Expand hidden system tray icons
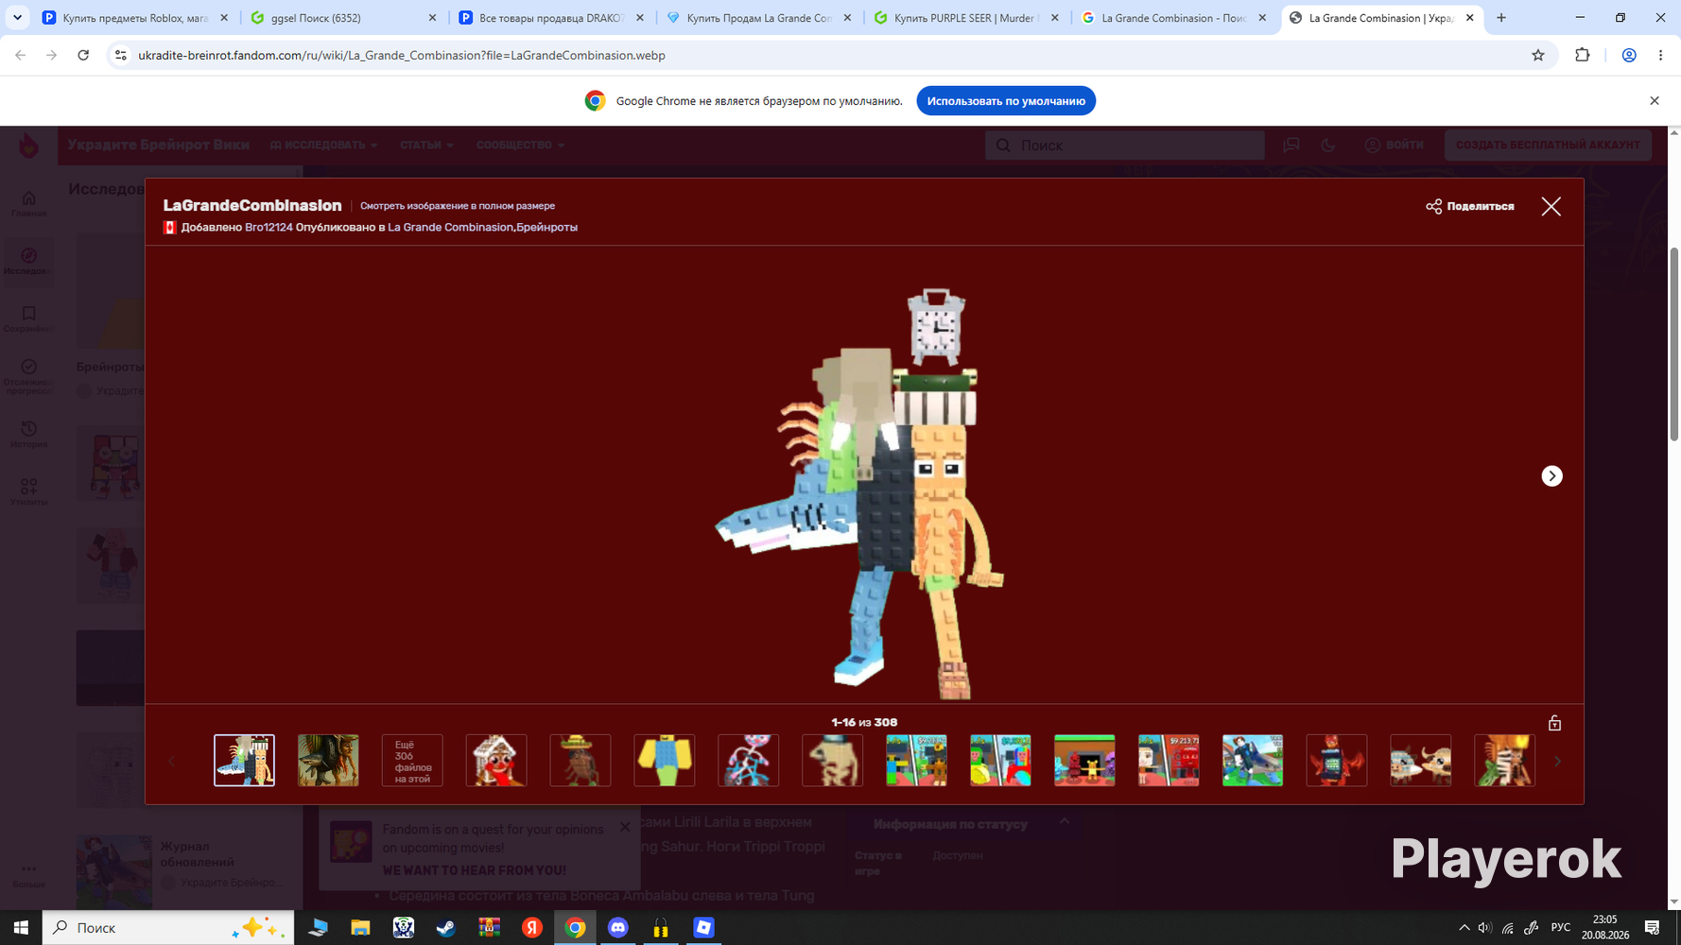 point(1464,928)
